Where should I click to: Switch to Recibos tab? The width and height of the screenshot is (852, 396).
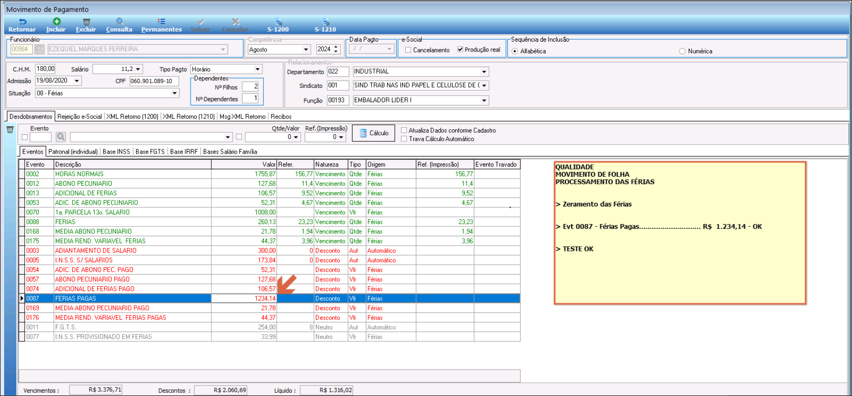point(281,117)
